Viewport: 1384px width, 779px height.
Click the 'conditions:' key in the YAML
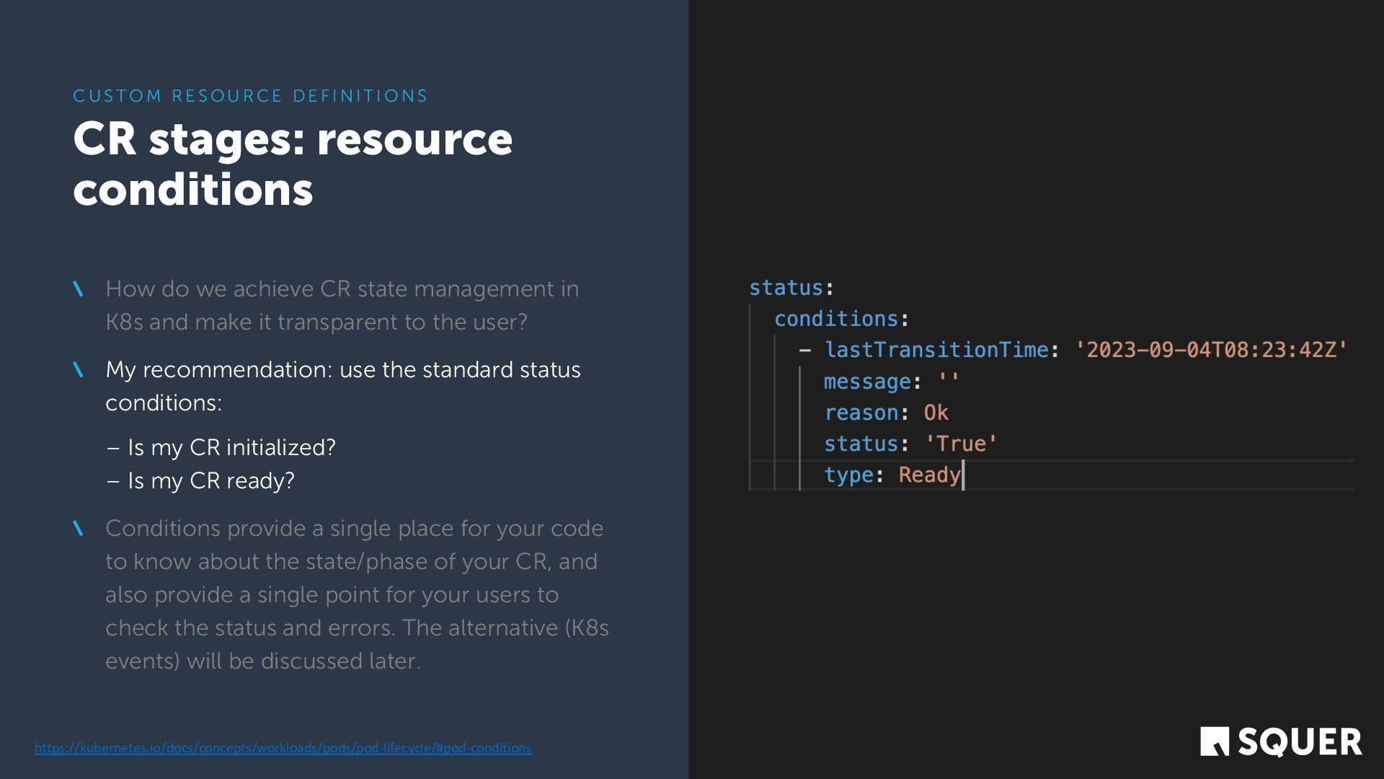click(x=835, y=319)
